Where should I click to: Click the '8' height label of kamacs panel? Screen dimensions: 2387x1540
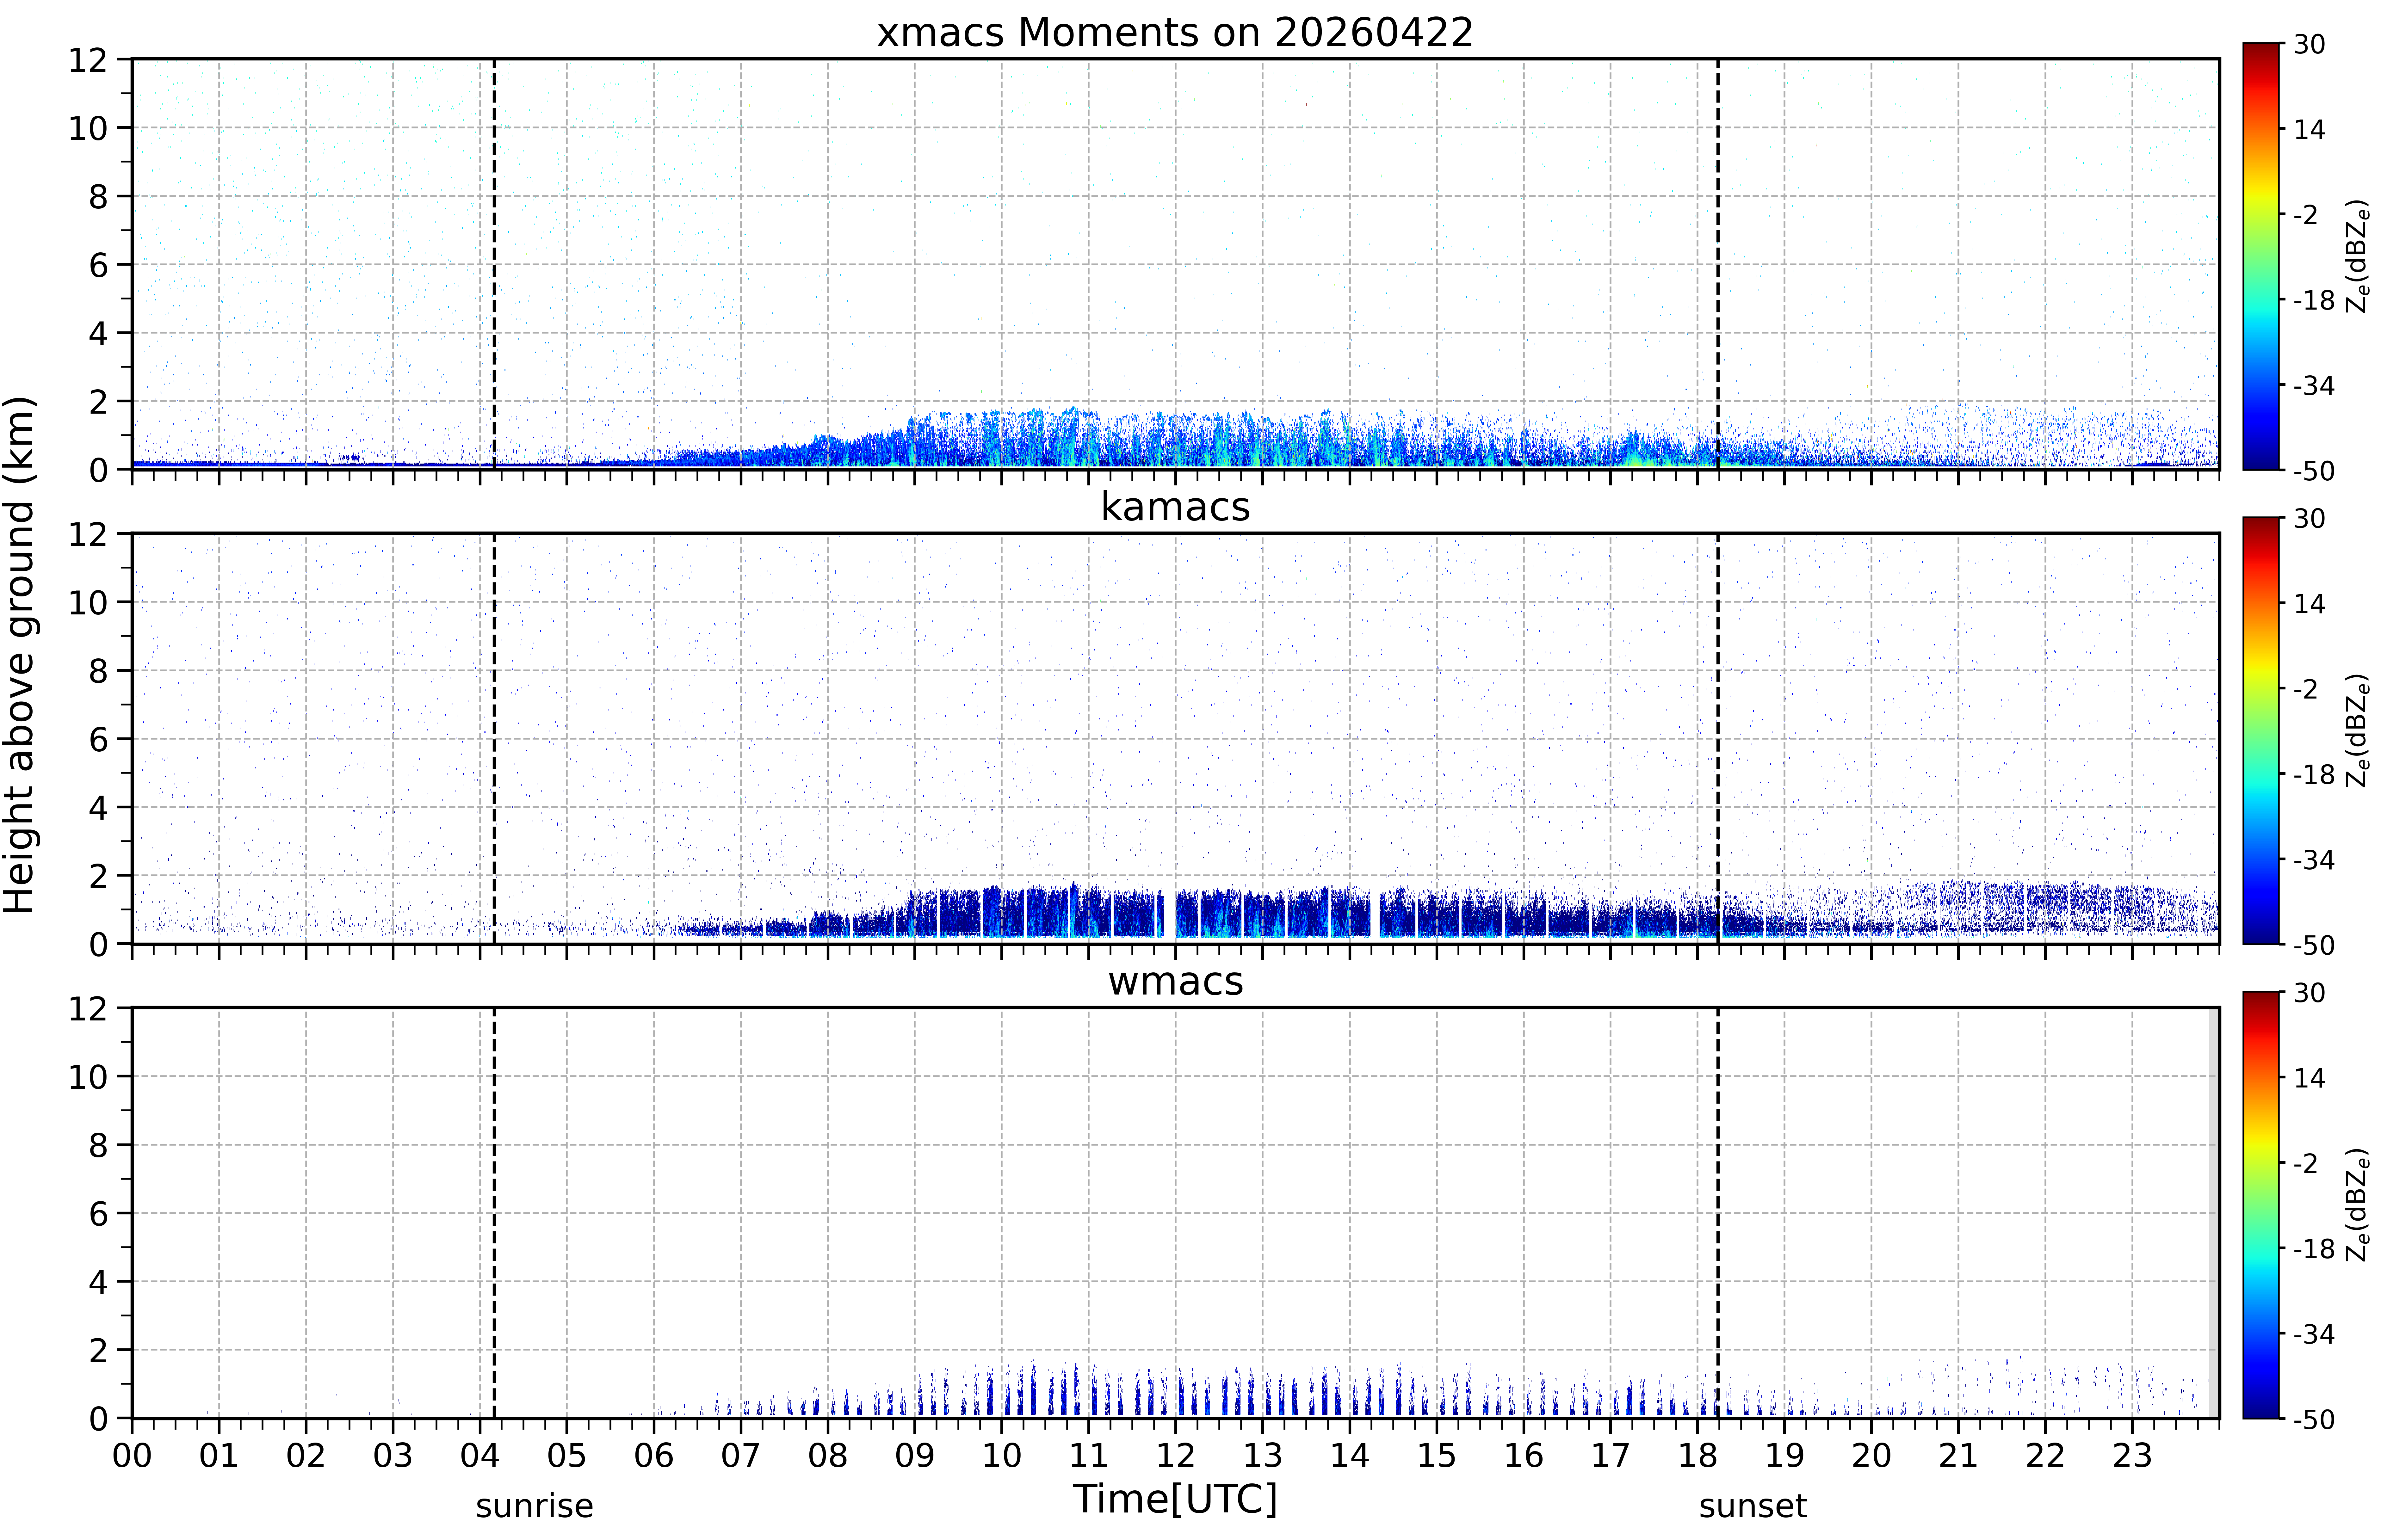pyautogui.click(x=98, y=671)
